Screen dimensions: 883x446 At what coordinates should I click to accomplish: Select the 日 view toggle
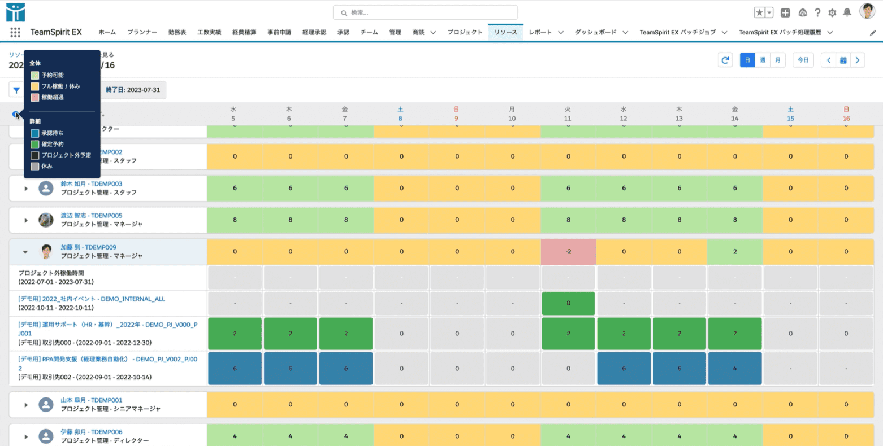(747, 60)
